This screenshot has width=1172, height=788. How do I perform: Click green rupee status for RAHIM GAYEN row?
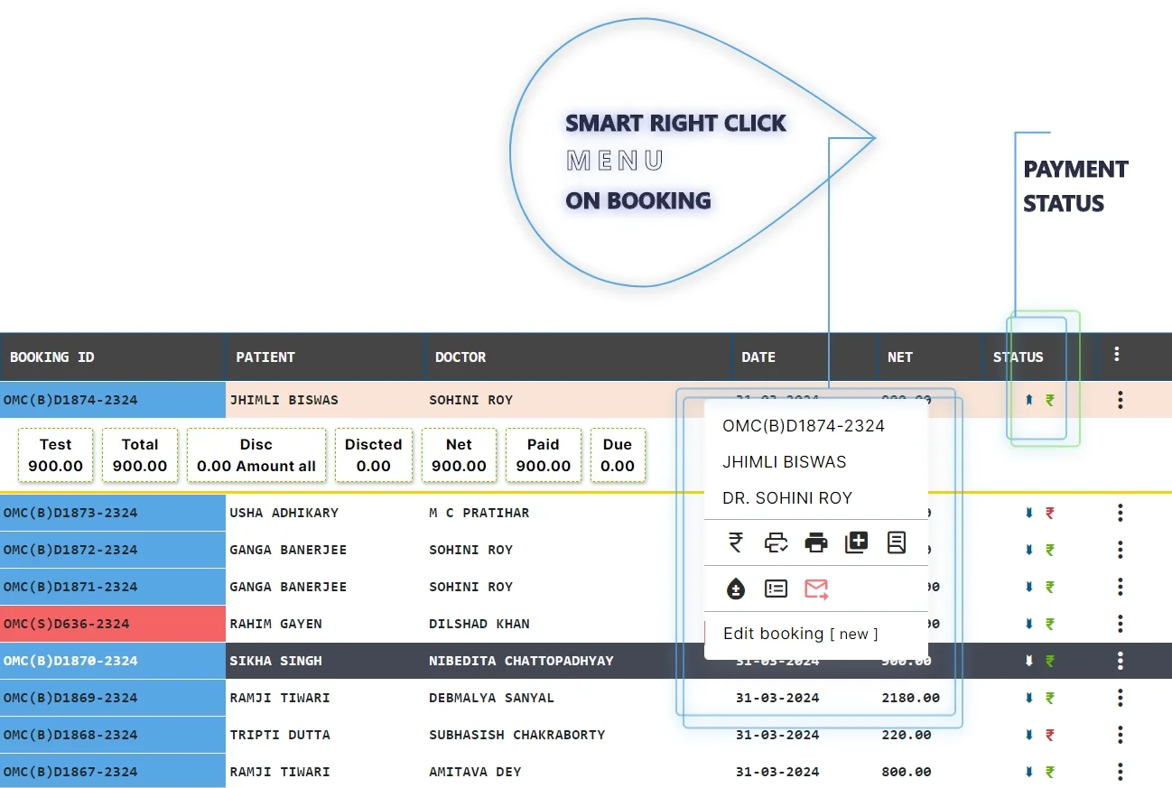click(1050, 624)
